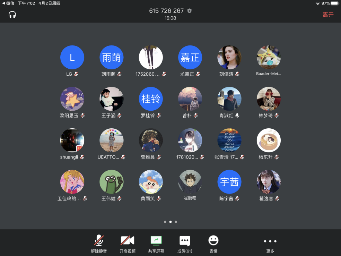The width and height of the screenshot is (341, 256).
Task: Tap 卫佳玲的... Sailor Moon avatar
Action: tap(72, 182)
